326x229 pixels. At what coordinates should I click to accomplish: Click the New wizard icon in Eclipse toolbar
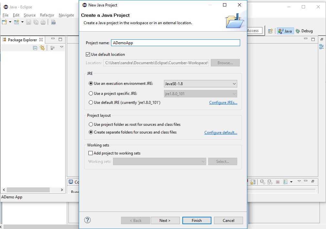[5, 22]
